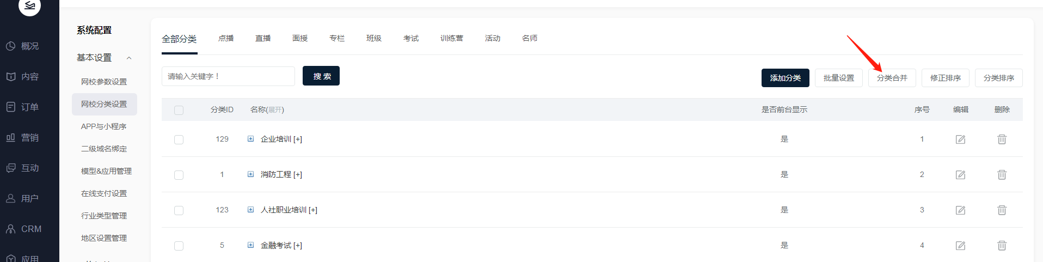Image resolution: width=1043 pixels, height=262 pixels.
Task: Collapse the 基本设置 menu section
Action: tap(129, 58)
